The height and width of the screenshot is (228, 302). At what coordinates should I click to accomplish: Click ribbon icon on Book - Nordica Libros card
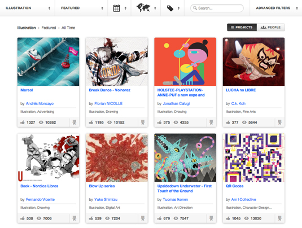(74, 218)
